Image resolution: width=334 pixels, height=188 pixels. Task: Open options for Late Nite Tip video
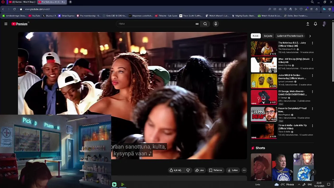pyautogui.click(x=312, y=126)
